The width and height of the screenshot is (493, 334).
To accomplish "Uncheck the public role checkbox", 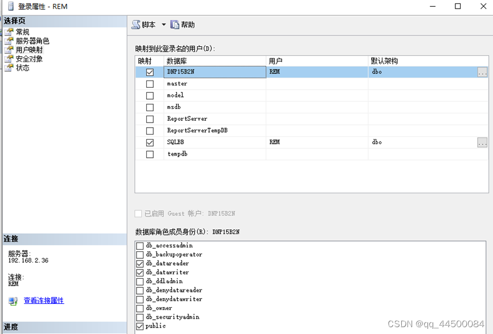I will point(138,326).
